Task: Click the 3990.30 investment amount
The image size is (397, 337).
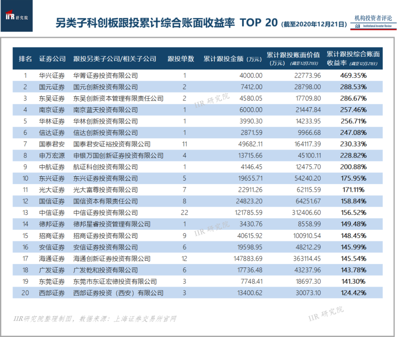Action: [x=251, y=121]
